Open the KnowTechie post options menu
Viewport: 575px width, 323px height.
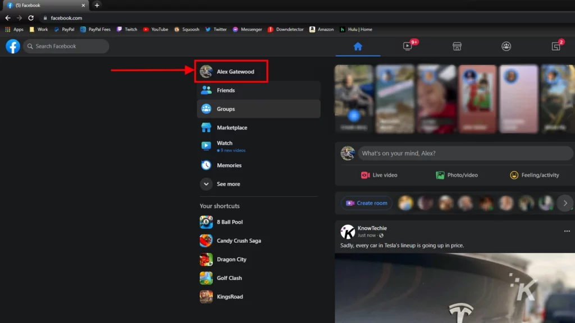567,231
